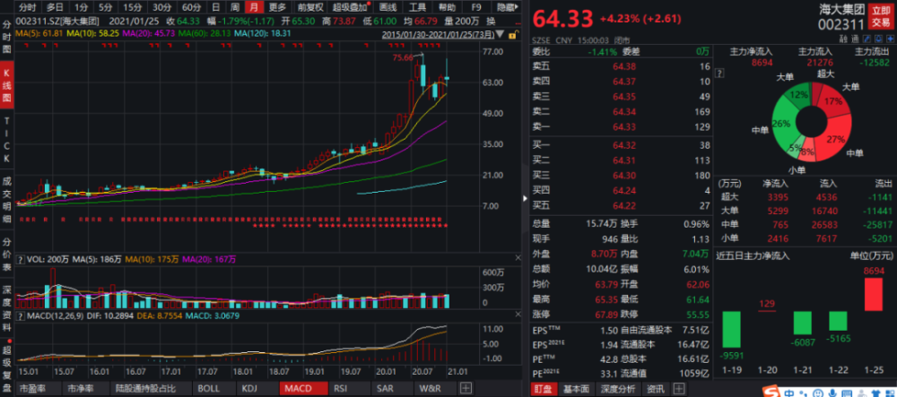Switch chart period to 1分

[82, 7]
